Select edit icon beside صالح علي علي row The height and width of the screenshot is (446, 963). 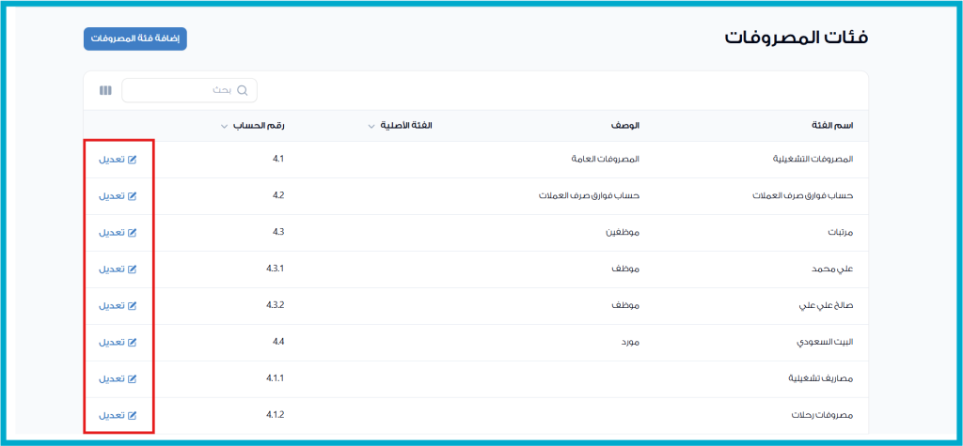(x=132, y=306)
